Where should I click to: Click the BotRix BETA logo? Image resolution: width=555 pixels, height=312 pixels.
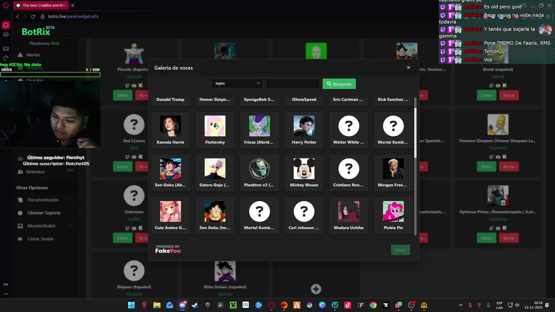tap(38, 31)
